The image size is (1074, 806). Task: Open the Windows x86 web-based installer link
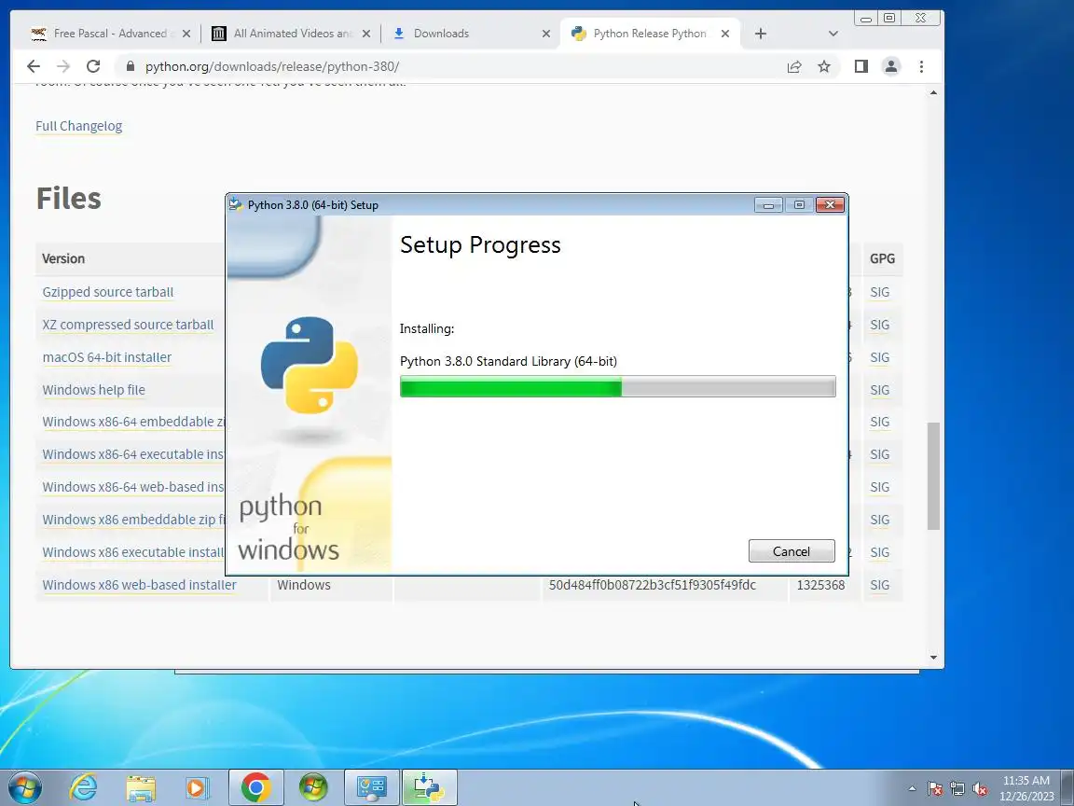(139, 585)
